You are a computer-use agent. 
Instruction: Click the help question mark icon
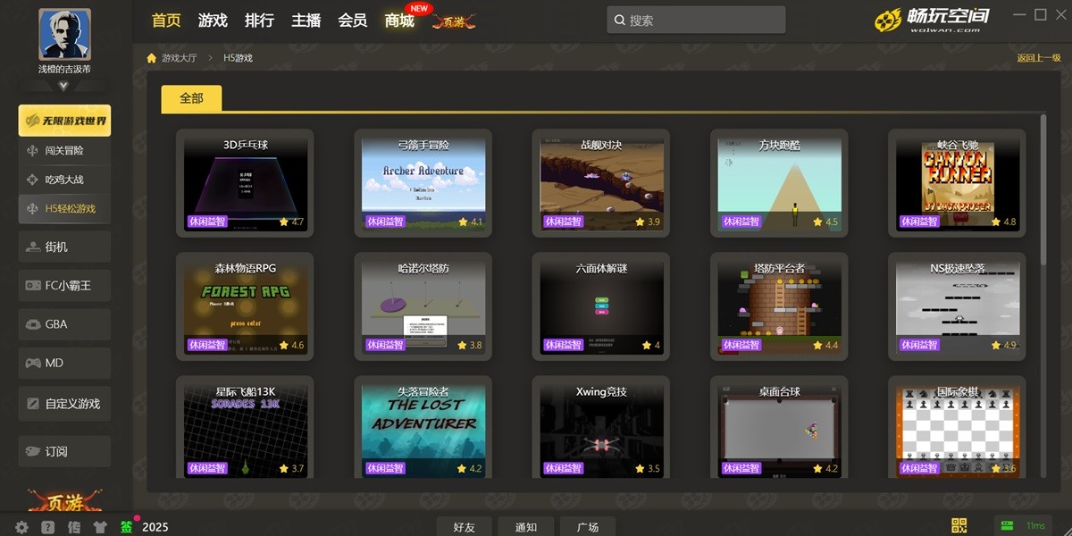48,527
